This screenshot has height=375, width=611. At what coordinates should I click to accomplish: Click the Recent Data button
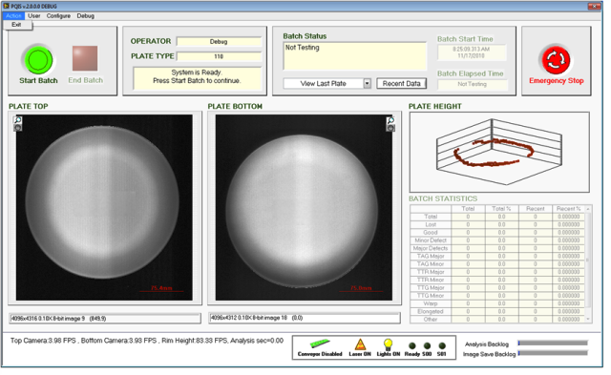[x=401, y=83]
